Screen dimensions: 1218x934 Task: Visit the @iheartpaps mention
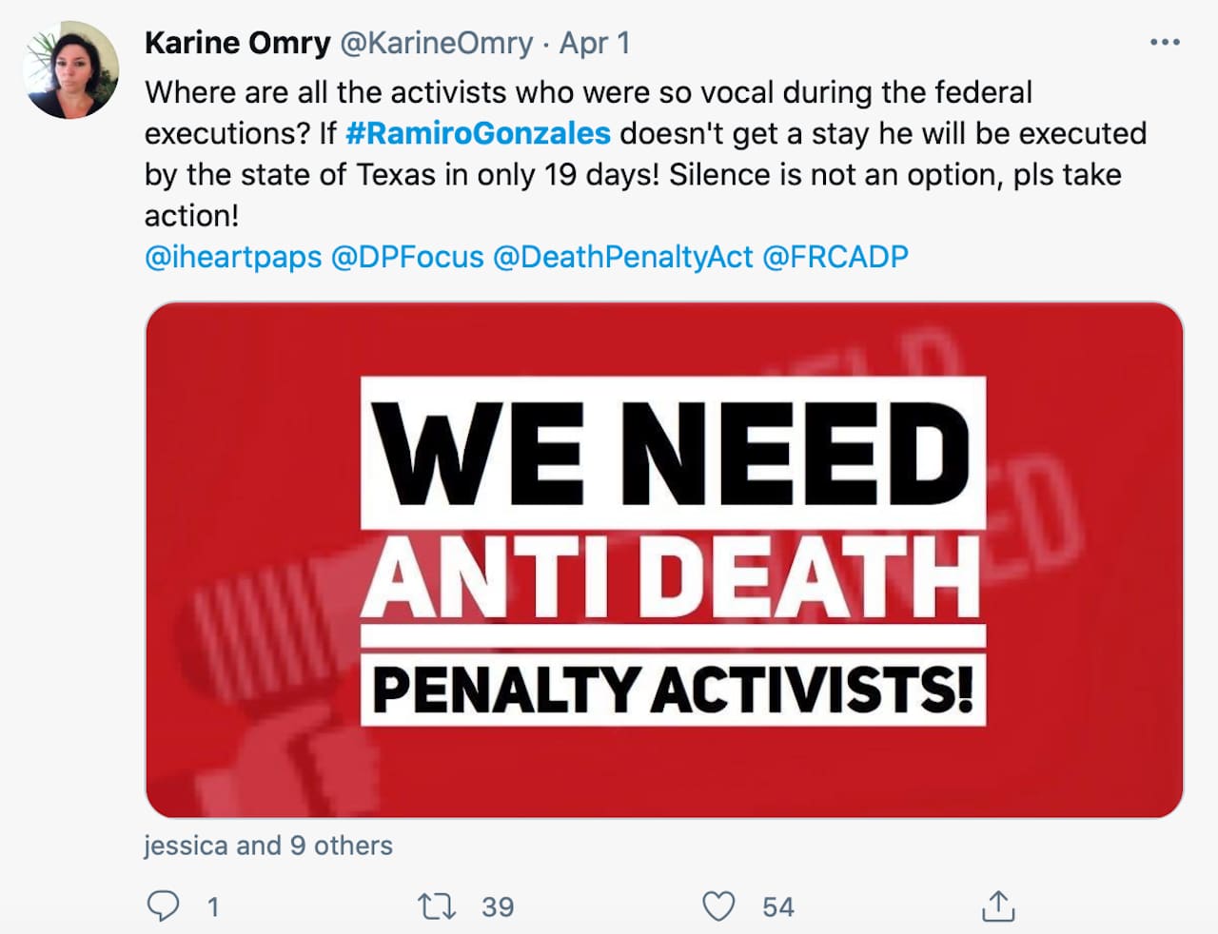[233, 257]
